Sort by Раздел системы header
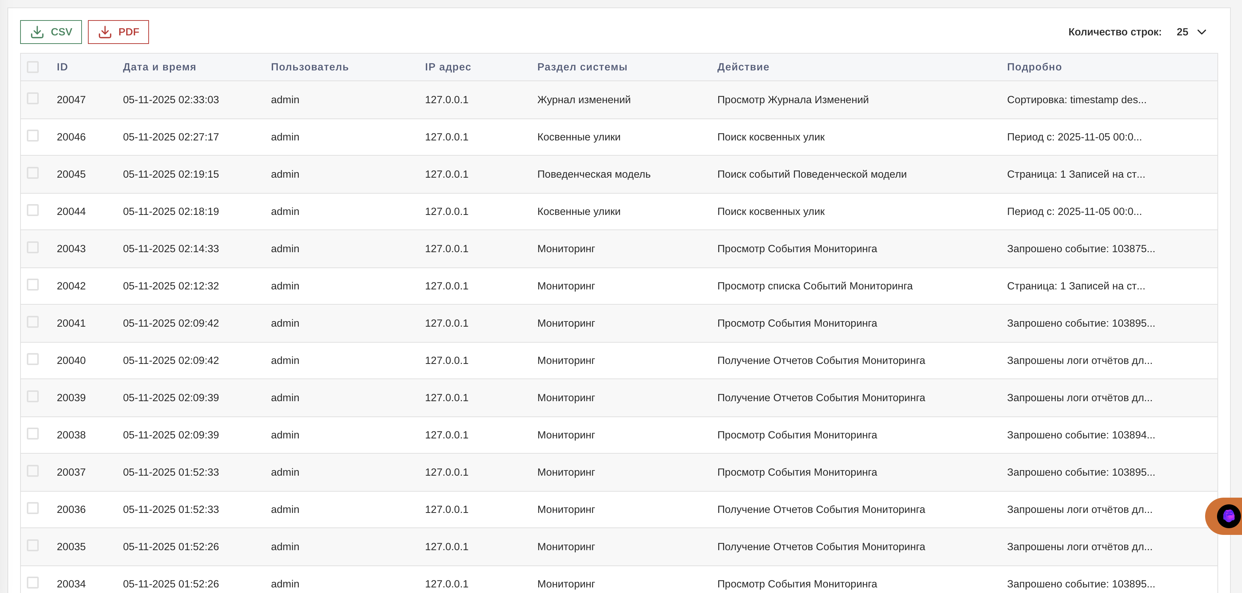1242x593 pixels. (582, 67)
